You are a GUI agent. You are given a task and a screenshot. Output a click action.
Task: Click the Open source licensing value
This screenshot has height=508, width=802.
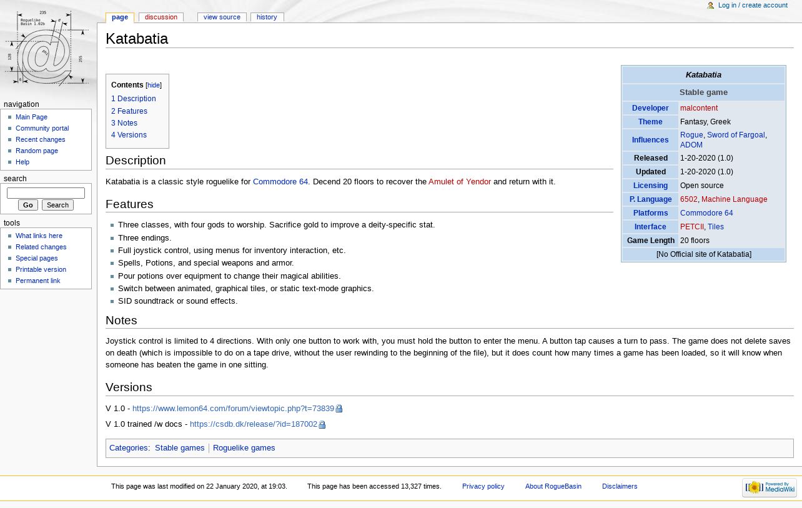(x=701, y=186)
